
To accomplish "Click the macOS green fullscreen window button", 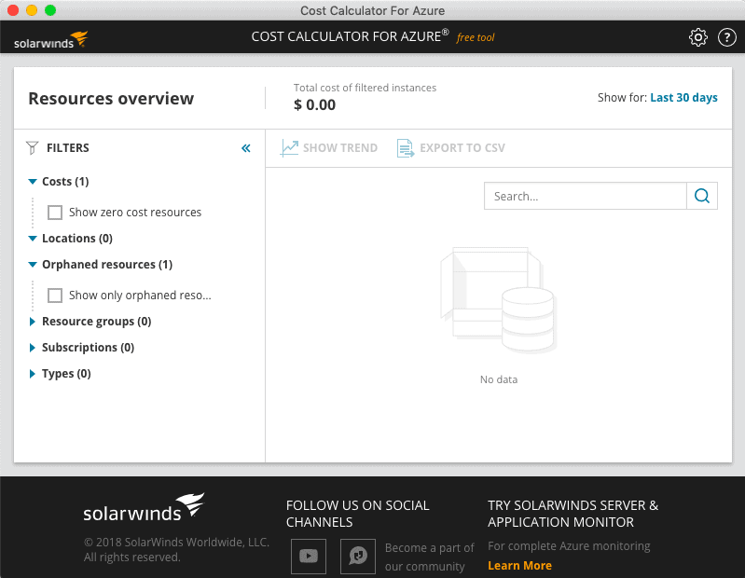I will click(50, 10).
